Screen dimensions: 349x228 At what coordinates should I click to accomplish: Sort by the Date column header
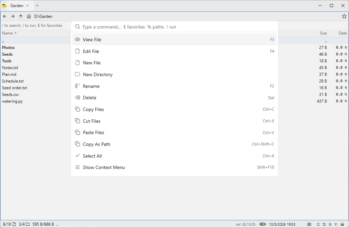click(x=343, y=33)
